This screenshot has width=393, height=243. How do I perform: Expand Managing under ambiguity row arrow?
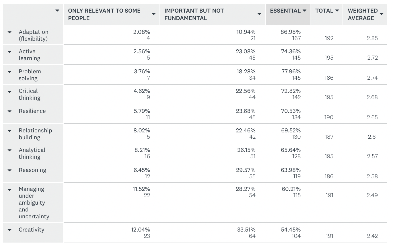pyautogui.click(x=10, y=189)
